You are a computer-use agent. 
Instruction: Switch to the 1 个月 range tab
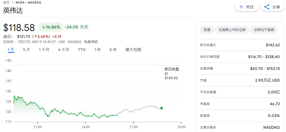tap(44, 50)
